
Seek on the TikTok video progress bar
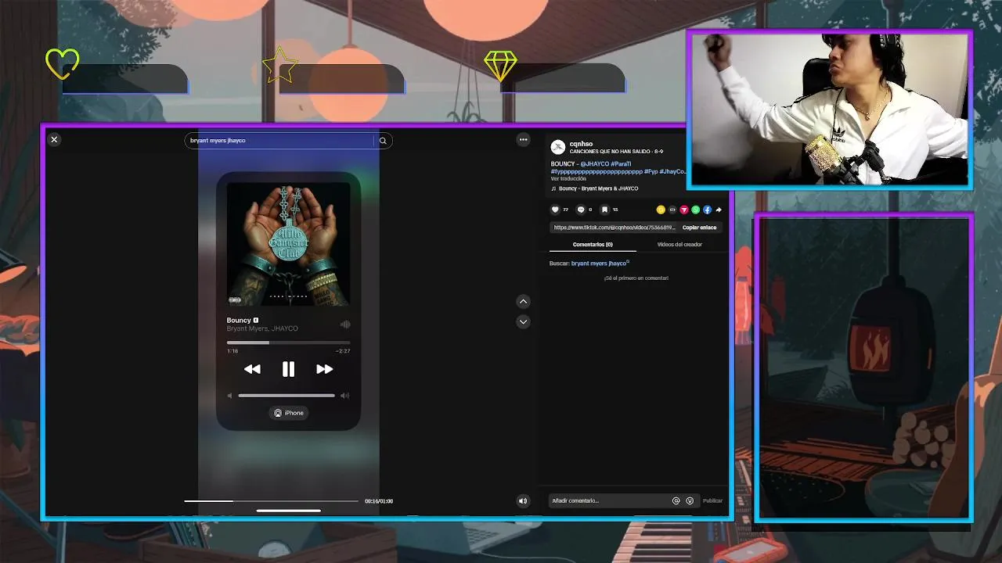271,500
